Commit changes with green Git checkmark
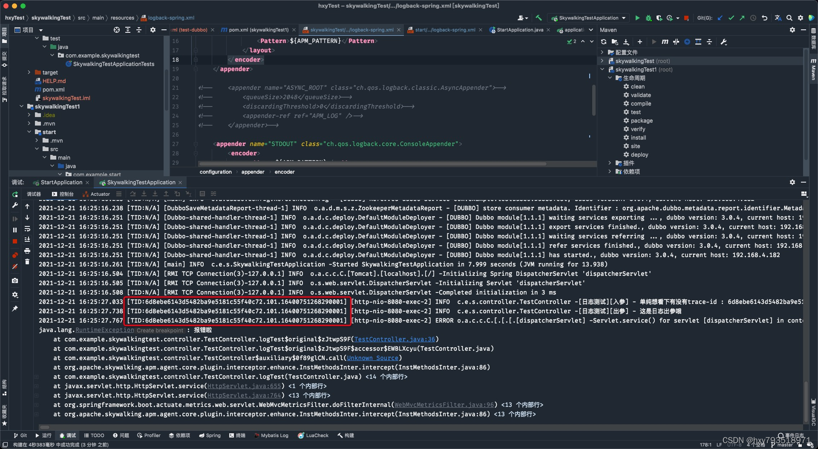818x449 pixels. 731,18
